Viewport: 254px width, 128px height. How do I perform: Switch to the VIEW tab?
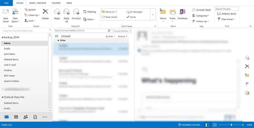[x=69, y=3]
